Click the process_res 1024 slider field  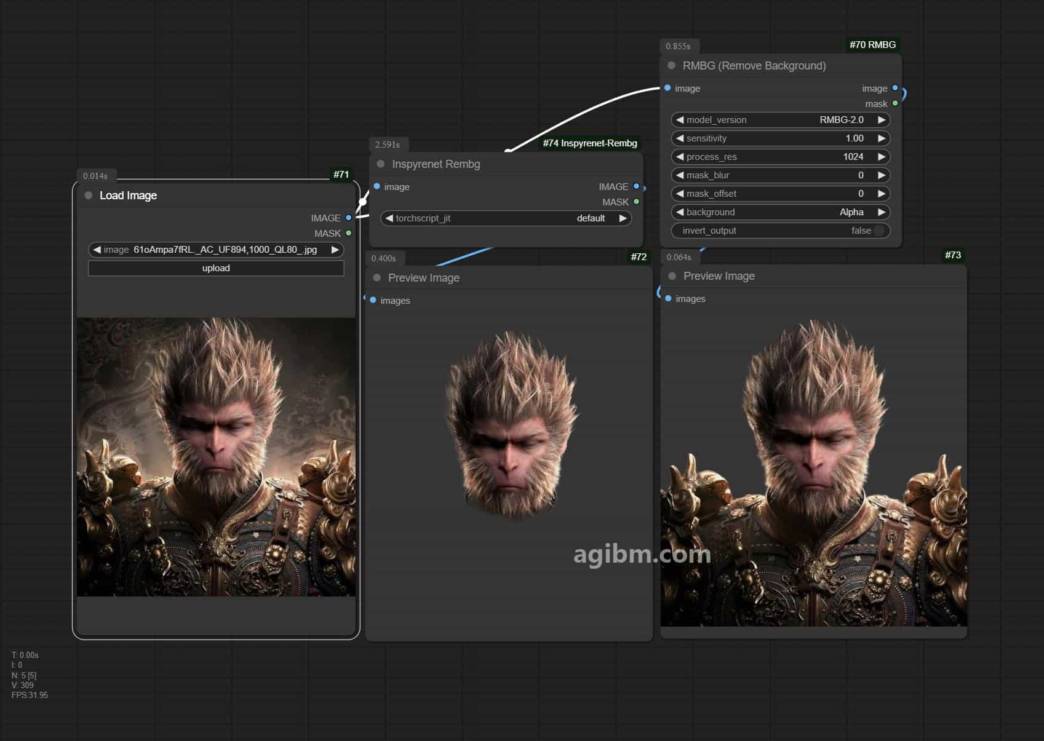coord(781,157)
